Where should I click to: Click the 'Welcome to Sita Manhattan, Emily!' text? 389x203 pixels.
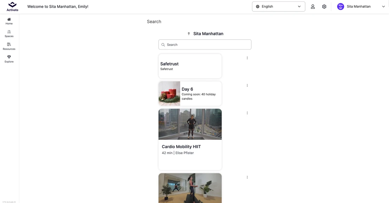coord(58,7)
